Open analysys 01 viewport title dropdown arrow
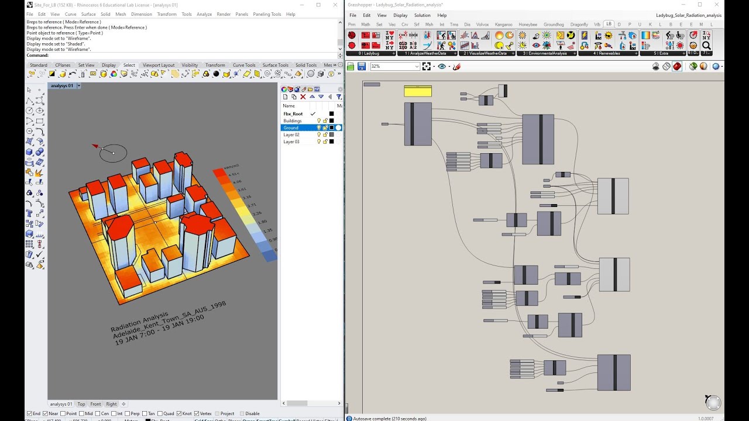Image resolution: width=749 pixels, height=421 pixels. [79, 85]
